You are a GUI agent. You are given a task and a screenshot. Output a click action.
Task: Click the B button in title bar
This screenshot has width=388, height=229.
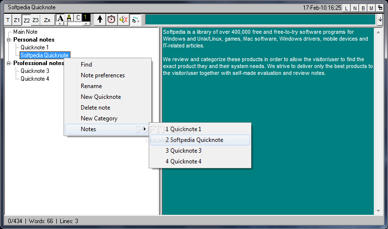point(363,8)
